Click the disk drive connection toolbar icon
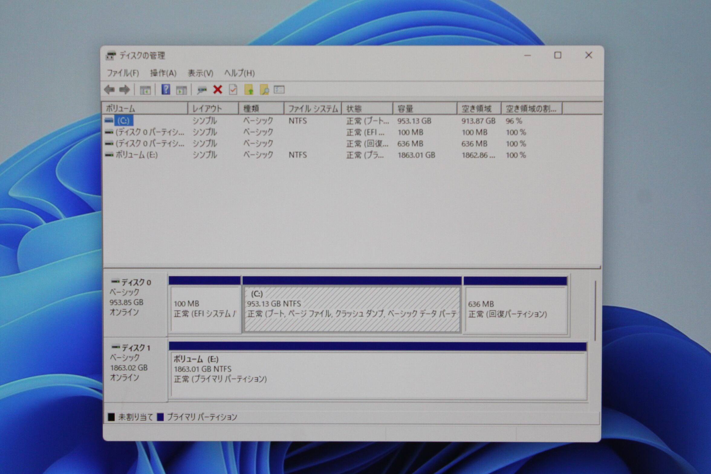 tap(202, 90)
